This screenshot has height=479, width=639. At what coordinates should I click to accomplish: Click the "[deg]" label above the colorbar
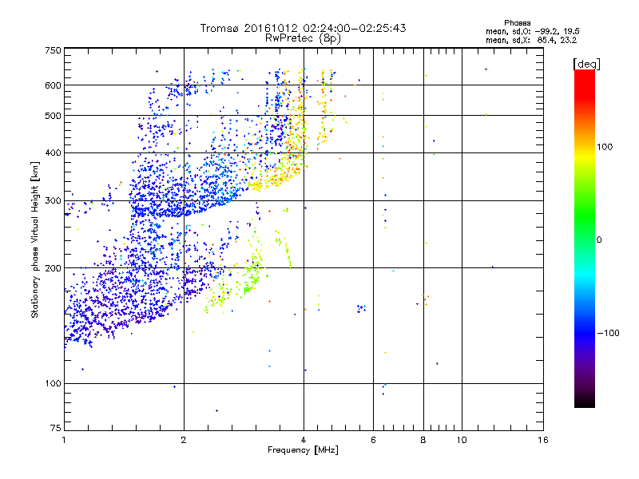coord(586,64)
